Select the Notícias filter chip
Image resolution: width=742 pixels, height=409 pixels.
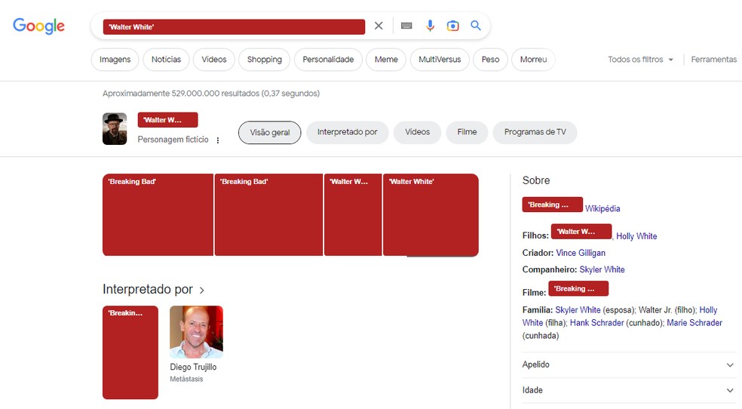(166, 60)
